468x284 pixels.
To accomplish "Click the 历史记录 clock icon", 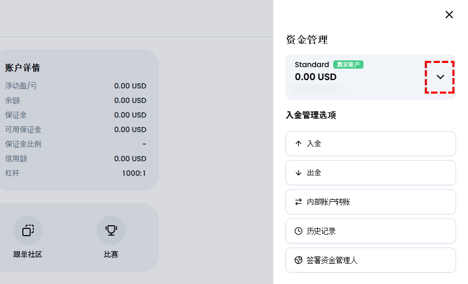I will (298, 231).
